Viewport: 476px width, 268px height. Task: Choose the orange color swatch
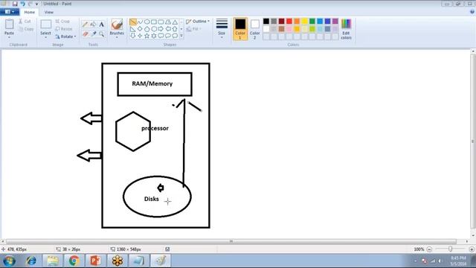(297, 21)
